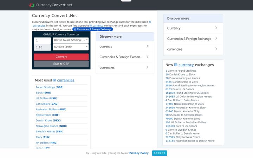This screenshot has width=253, height=158.
Task: Open '20 Euro to Norwegian Krones' exchange link
Action: tap(183, 78)
